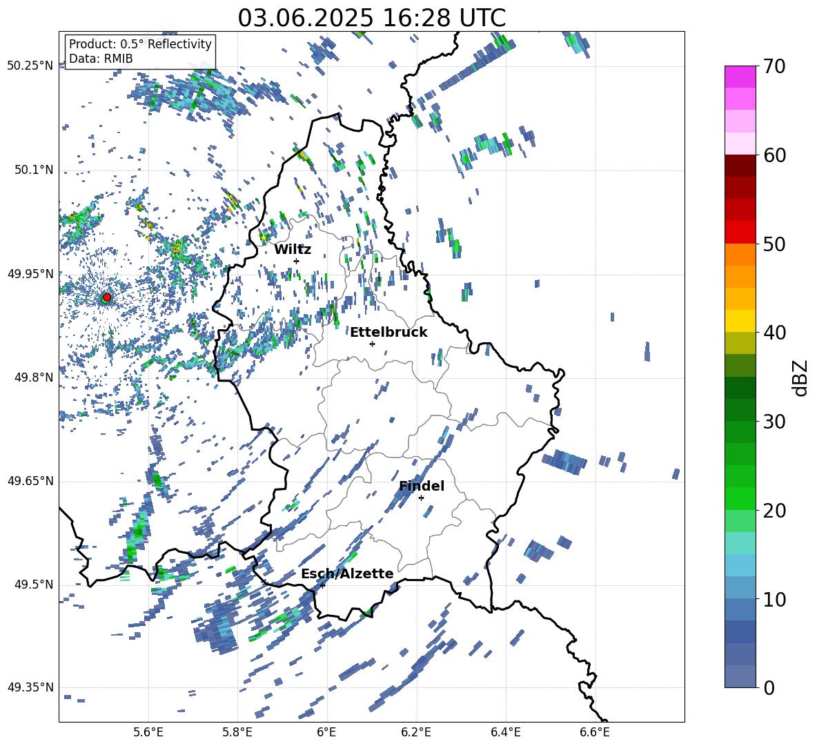Click the magenta top colorbar segment
The height and width of the screenshot is (746, 817).
(740, 77)
